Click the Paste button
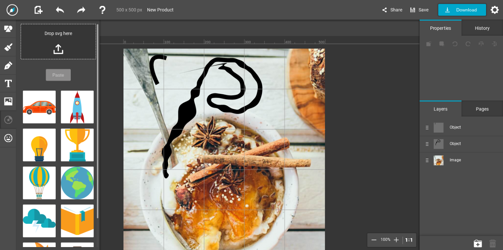503x250 pixels. tap(58, 75)
